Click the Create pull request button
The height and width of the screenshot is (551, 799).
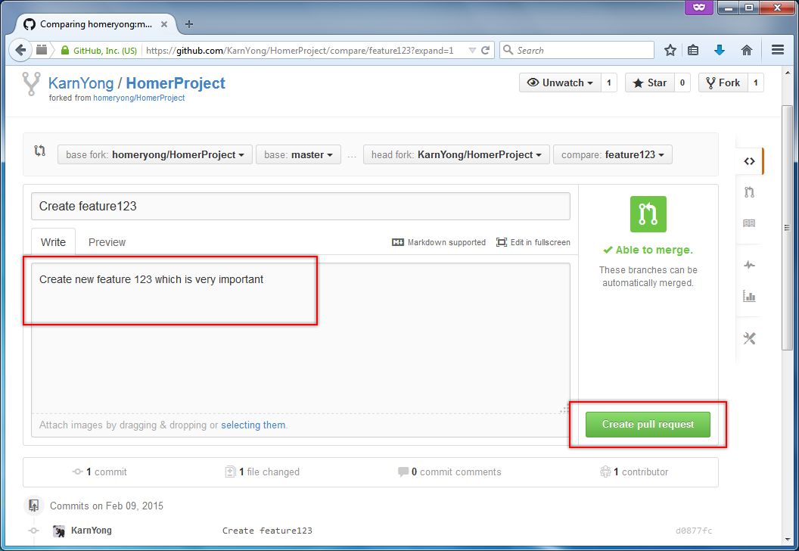coord(648,425)
